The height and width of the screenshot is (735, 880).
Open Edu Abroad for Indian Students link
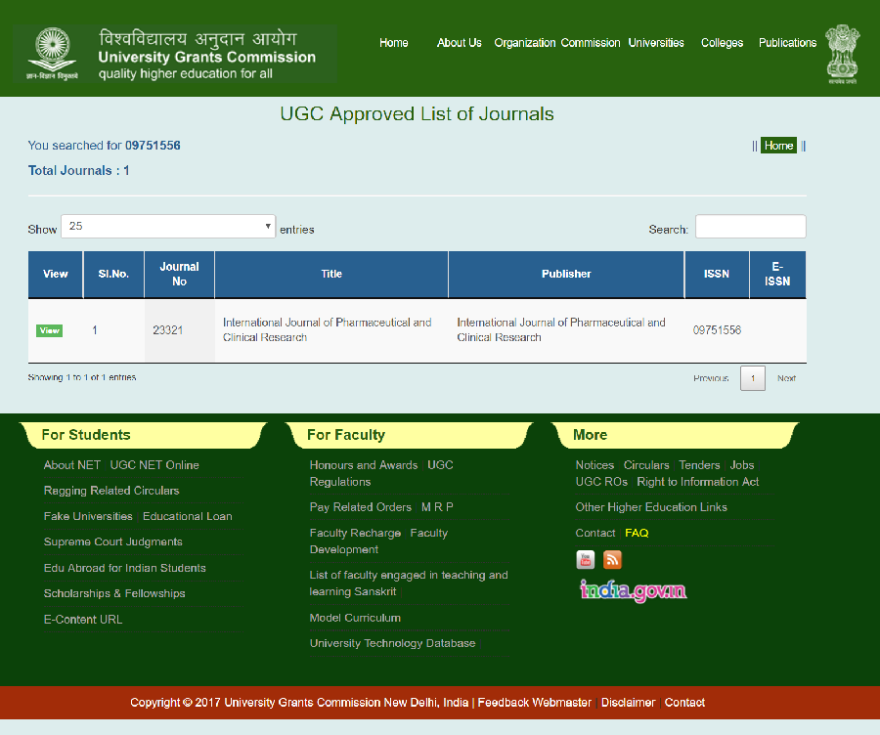tap(124, 568)
